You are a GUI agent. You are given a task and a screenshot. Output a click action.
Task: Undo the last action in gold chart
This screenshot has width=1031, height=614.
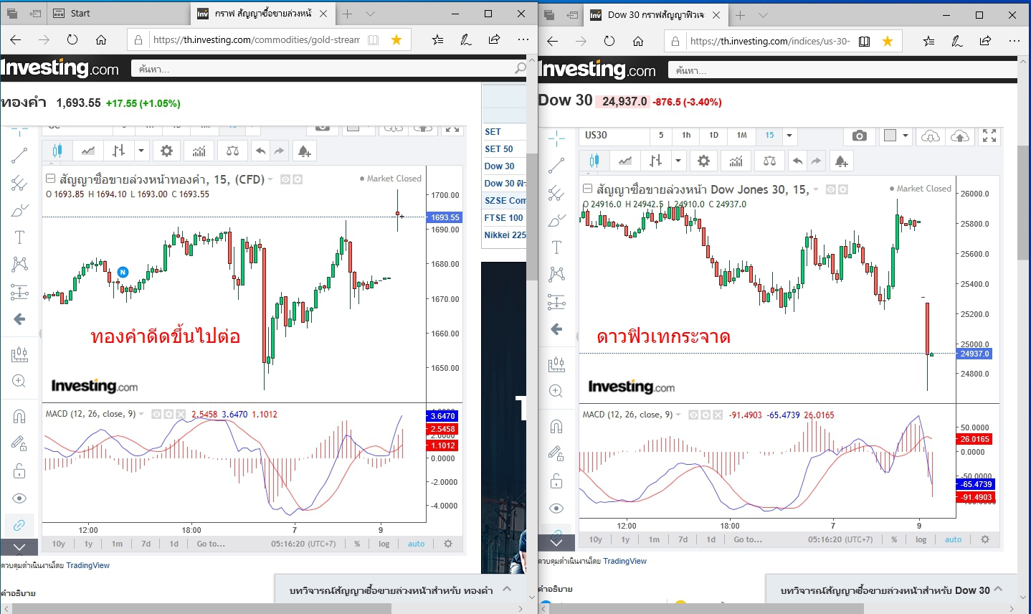(x=260, y=151)
